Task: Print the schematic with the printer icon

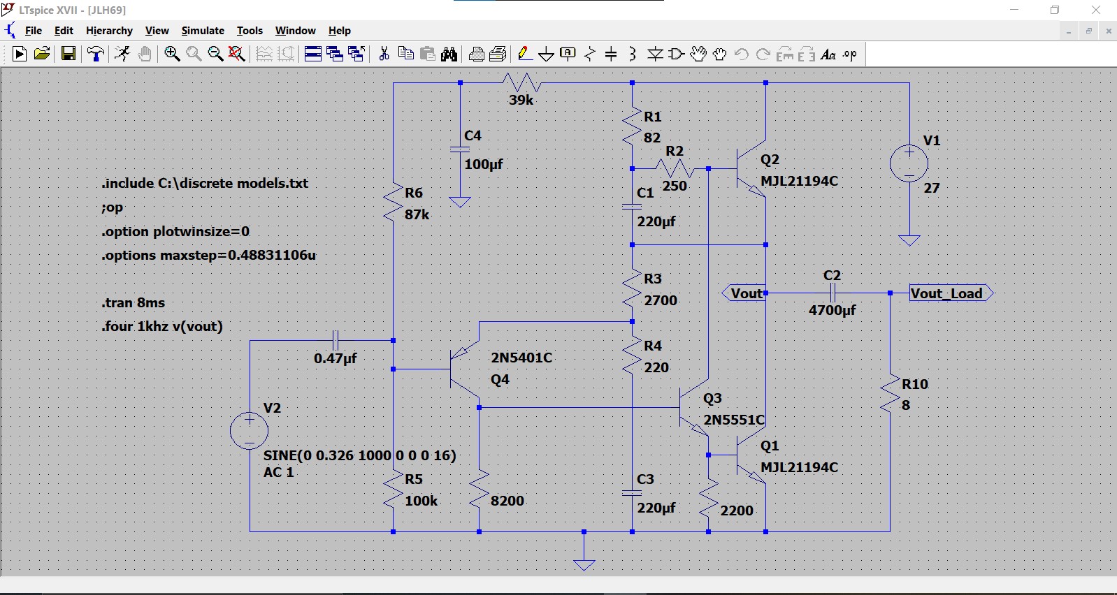Action: [x=477, y=54]
